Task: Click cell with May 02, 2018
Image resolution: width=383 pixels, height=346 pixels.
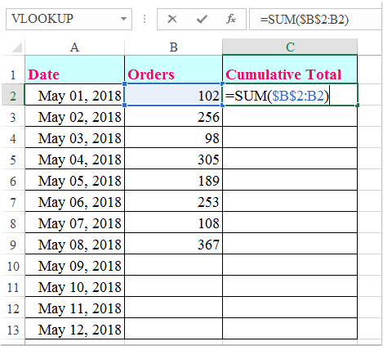Action: 74,116
